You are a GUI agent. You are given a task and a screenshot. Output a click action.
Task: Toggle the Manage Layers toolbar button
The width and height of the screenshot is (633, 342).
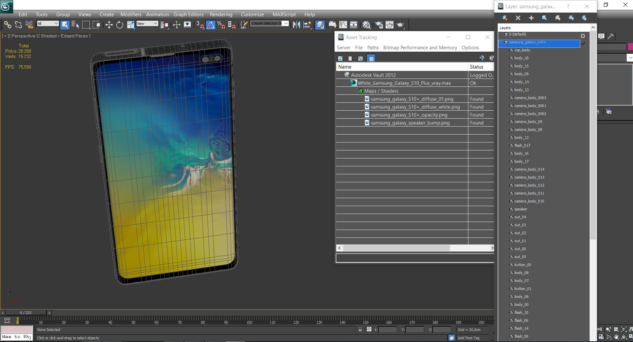tap(319, 25)
